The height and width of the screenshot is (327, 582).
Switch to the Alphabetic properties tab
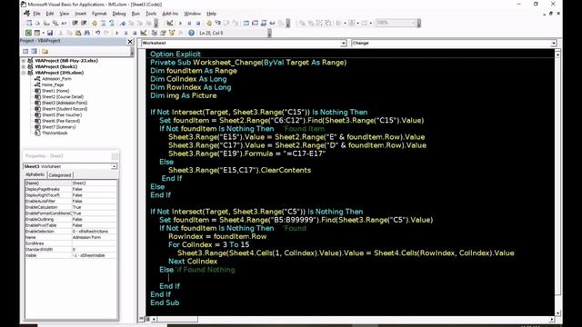[x=35, y=174]
